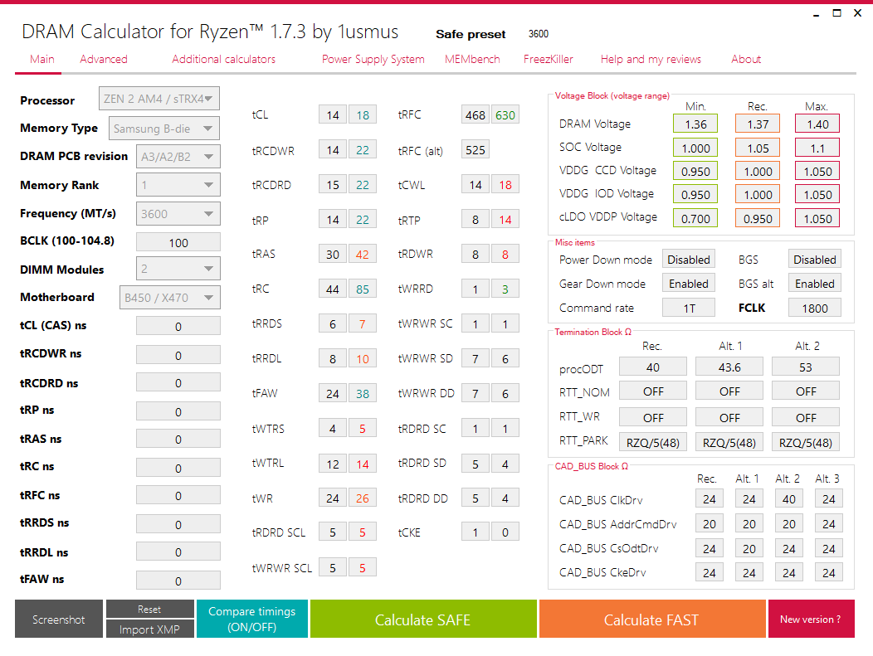
Task: Click the BGS alt Enabled value
Action: point(815,284)
